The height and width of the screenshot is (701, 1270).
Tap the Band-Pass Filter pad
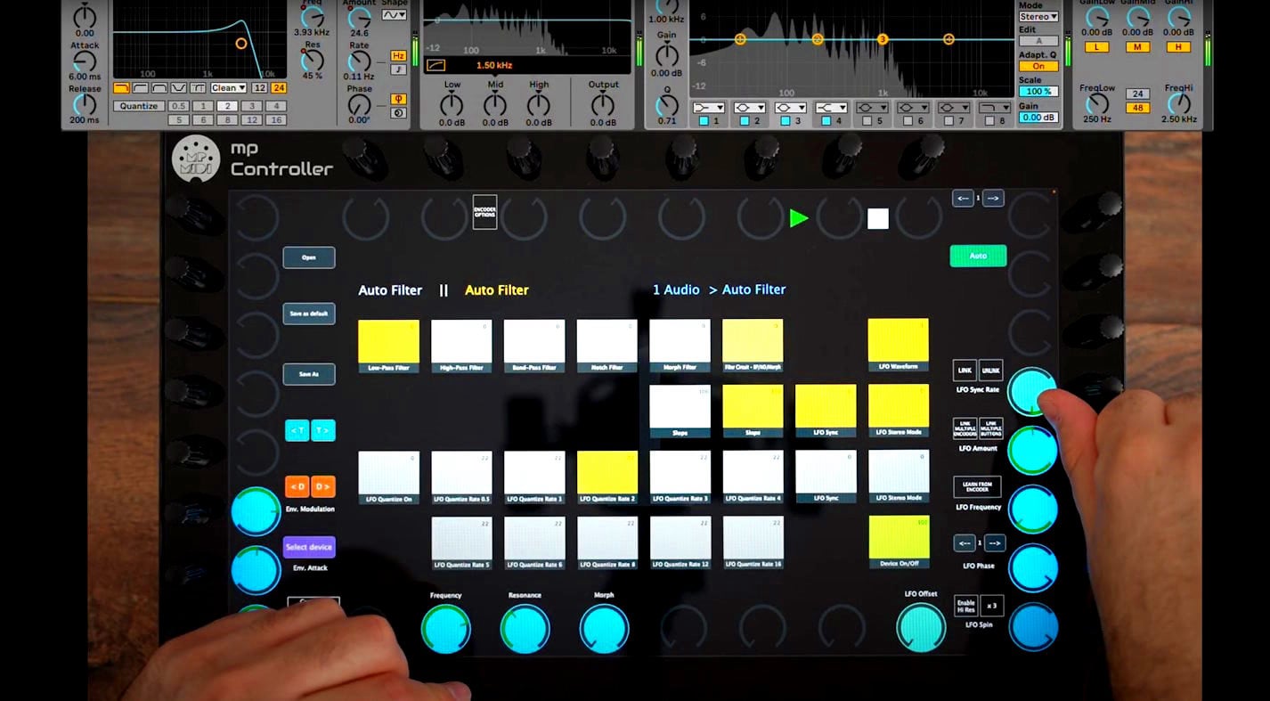pos(534,346)
